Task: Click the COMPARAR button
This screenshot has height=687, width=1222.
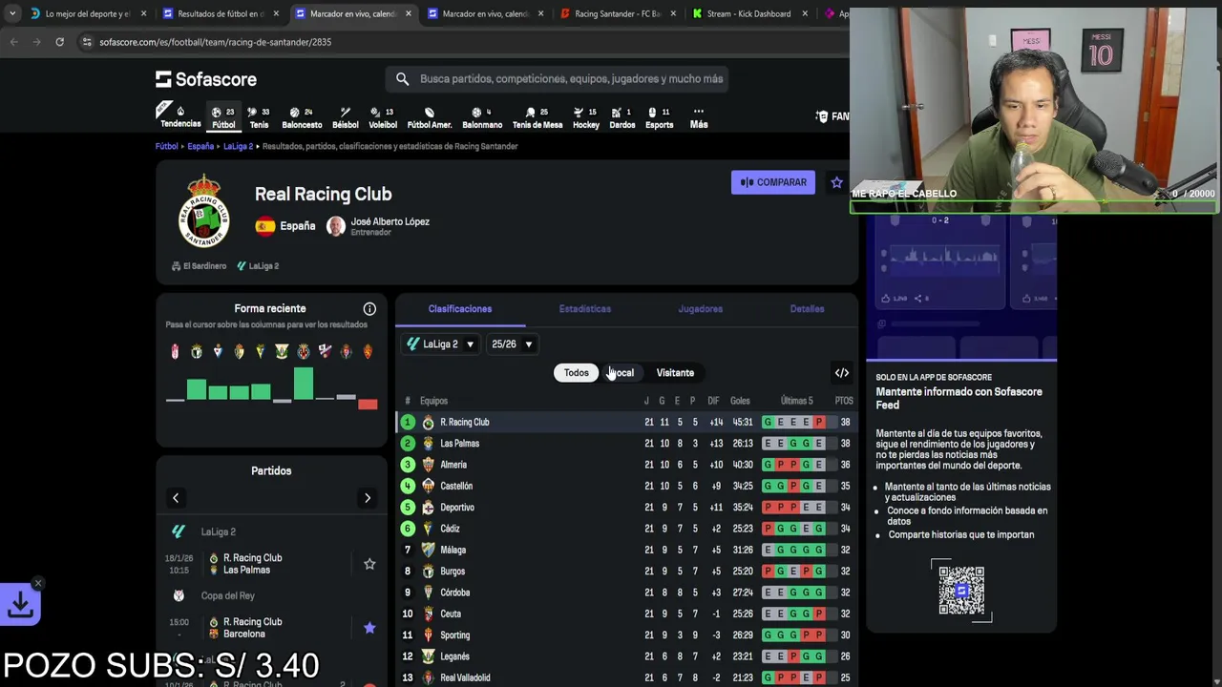Action: point(773,182)
